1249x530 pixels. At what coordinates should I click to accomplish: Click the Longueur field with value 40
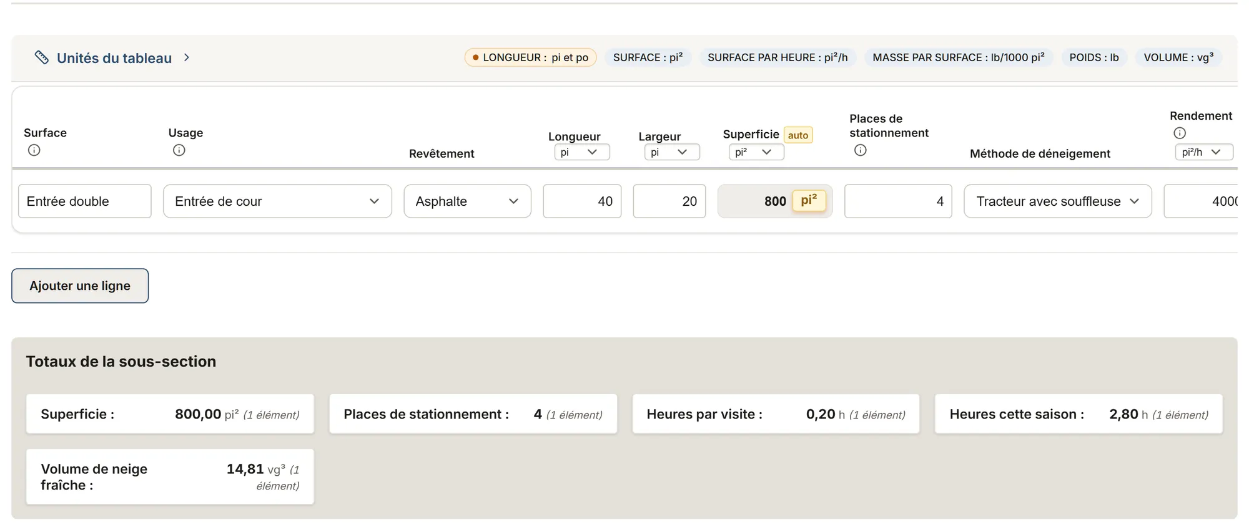[582, 201]
